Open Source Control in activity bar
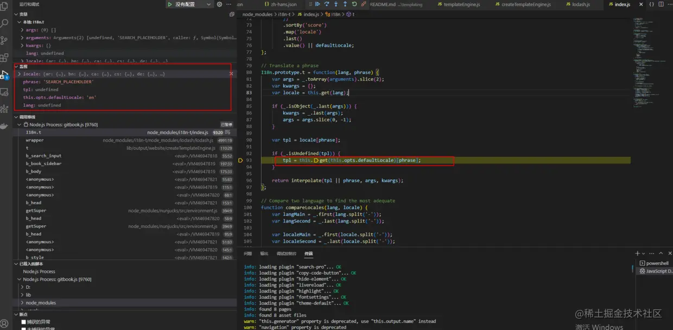The image size is (673, 330). (5, 40)
